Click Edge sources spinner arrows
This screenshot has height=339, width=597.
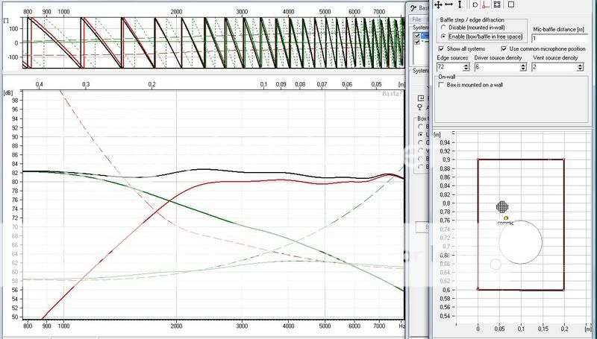(x=466, y=67)
